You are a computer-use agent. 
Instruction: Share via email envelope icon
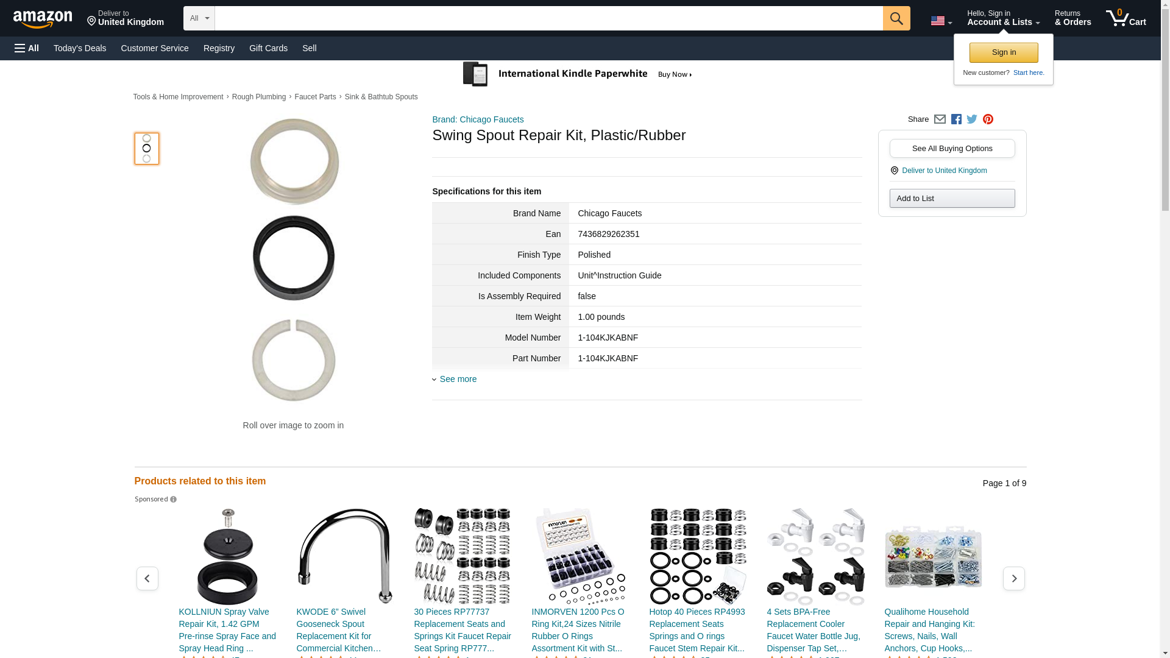(x=940, y=119)
